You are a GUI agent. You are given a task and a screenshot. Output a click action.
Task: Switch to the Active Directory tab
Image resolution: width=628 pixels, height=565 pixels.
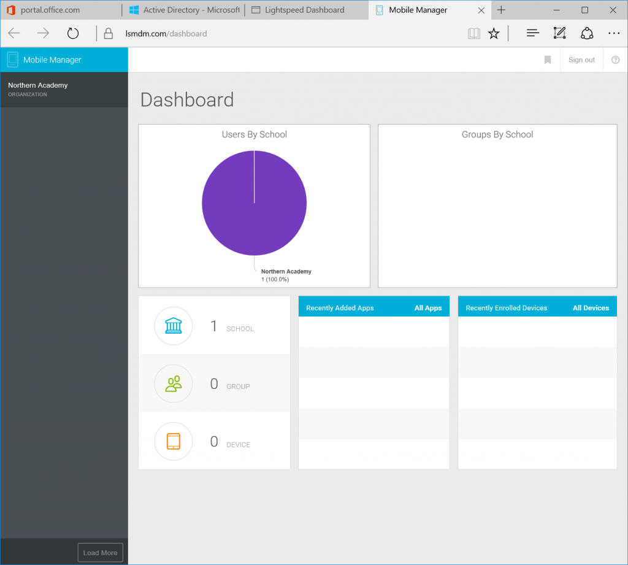click(184, 10)
